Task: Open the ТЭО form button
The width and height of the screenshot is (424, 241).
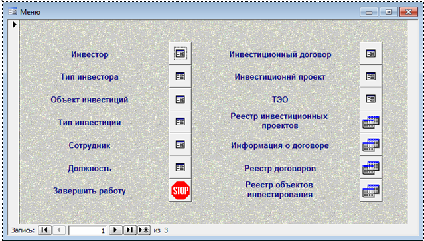Action: [371, 100]
